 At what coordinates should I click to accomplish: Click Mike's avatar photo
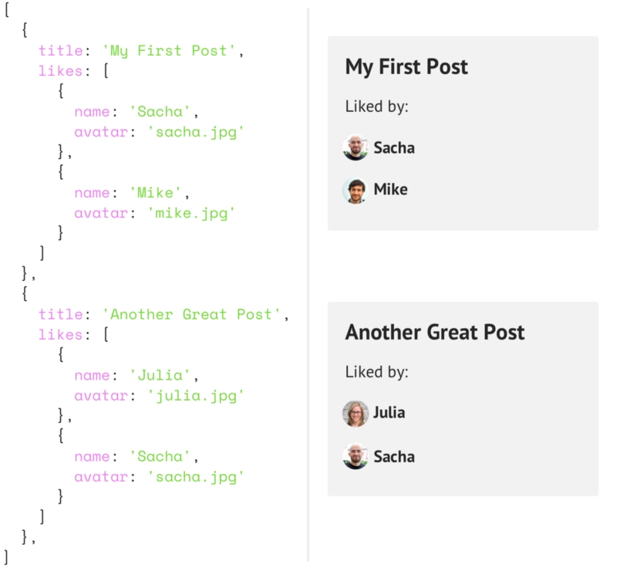coord(356,190)
